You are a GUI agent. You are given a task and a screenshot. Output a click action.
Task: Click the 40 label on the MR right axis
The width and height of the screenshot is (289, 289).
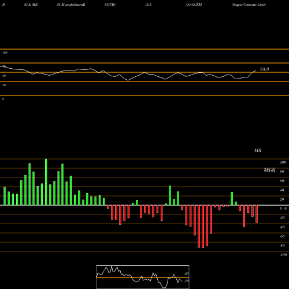point(282,190)
